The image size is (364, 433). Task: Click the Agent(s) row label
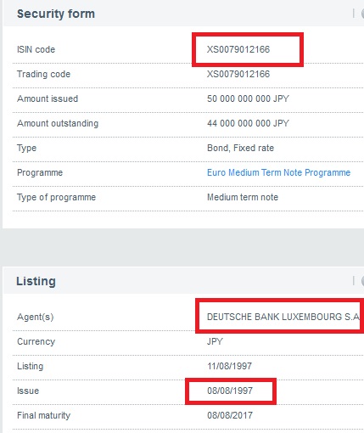(36, 317)
